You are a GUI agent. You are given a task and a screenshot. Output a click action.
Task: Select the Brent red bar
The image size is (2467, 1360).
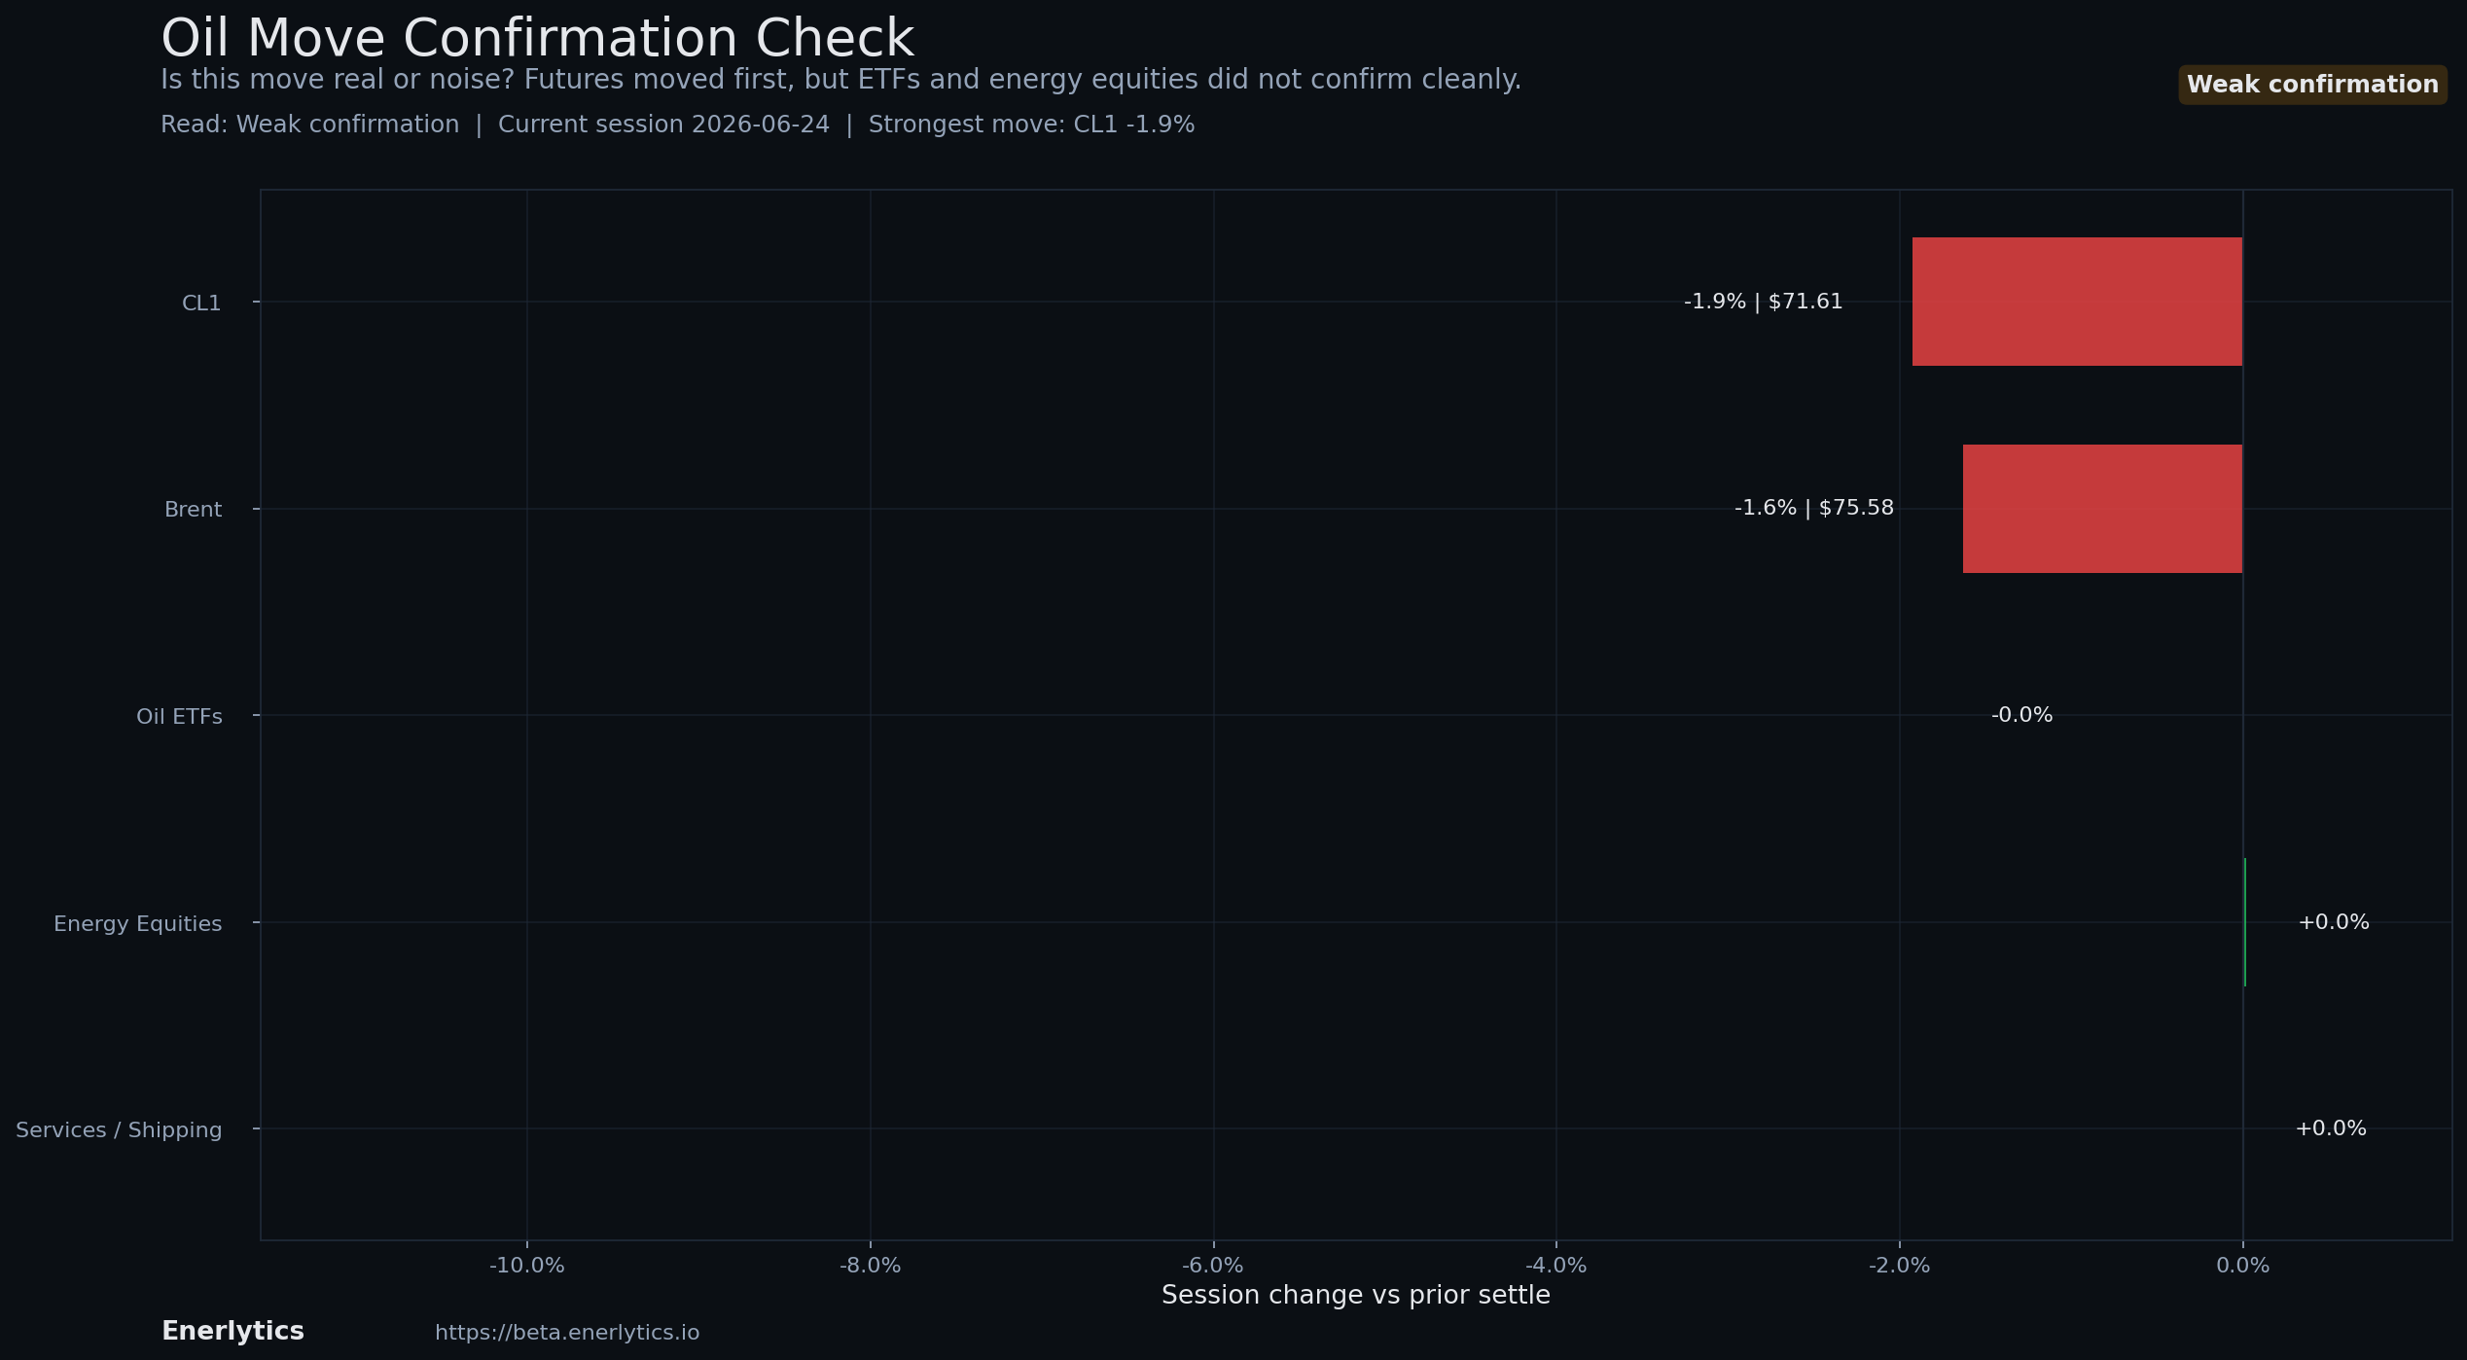pyautogui.click(x=2102, y=509)
